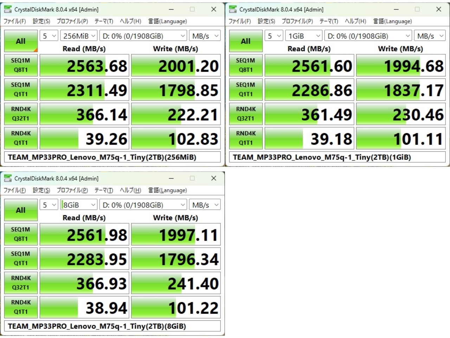The height and width of the screenshot is (338, 450).
Task: Open 設定(S) menu in the 256MiB window
Action: [41, 21]
